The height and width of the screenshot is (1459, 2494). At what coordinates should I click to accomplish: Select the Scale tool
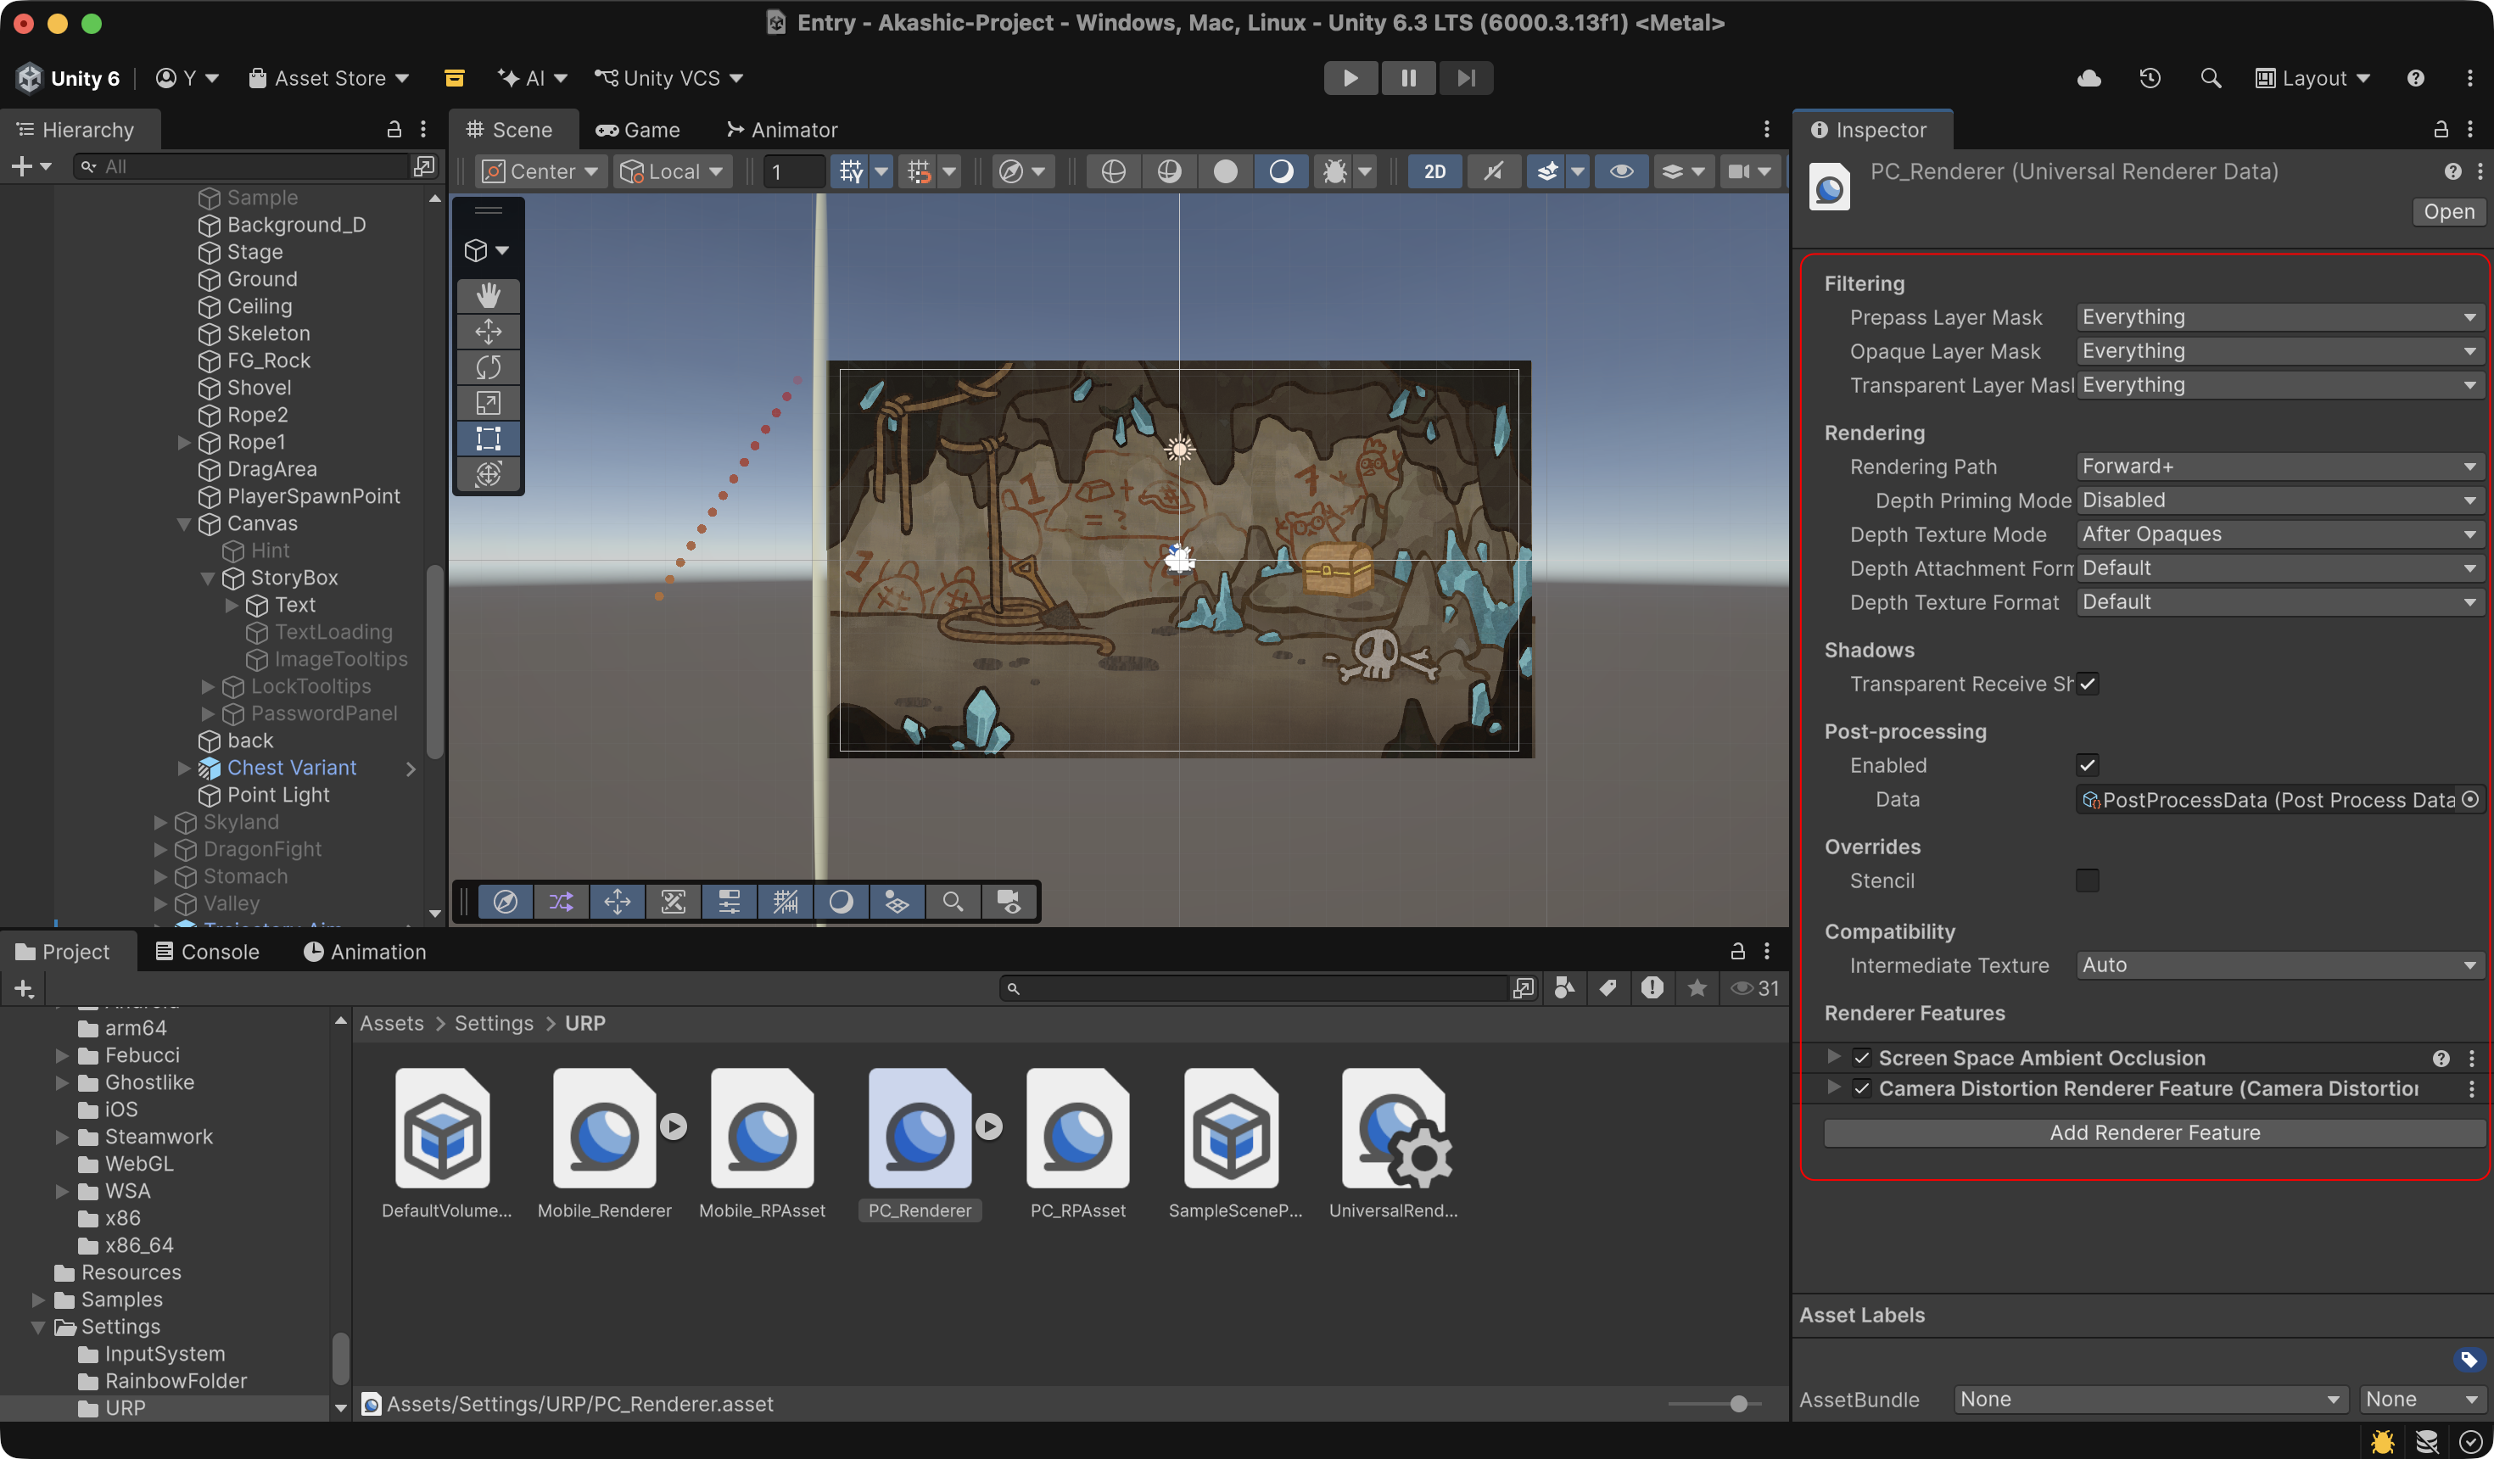[x=488, y=403]
